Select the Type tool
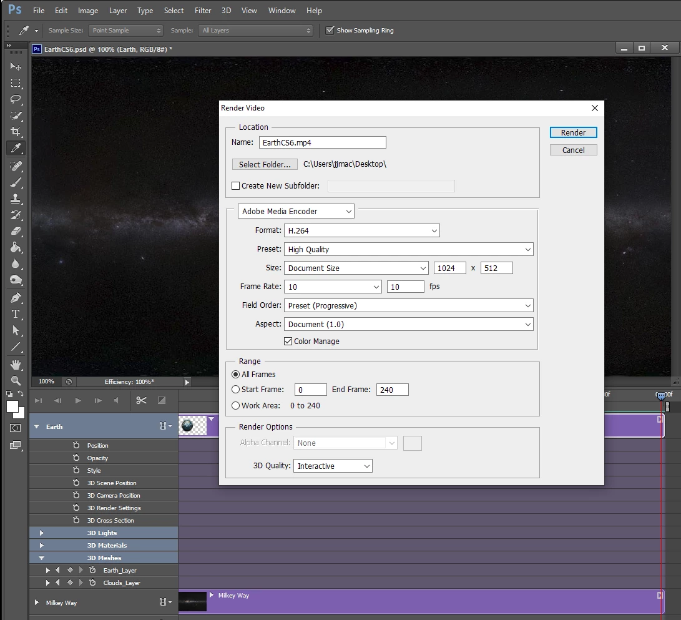Screen dimensions: 681x620 [16, 314]
